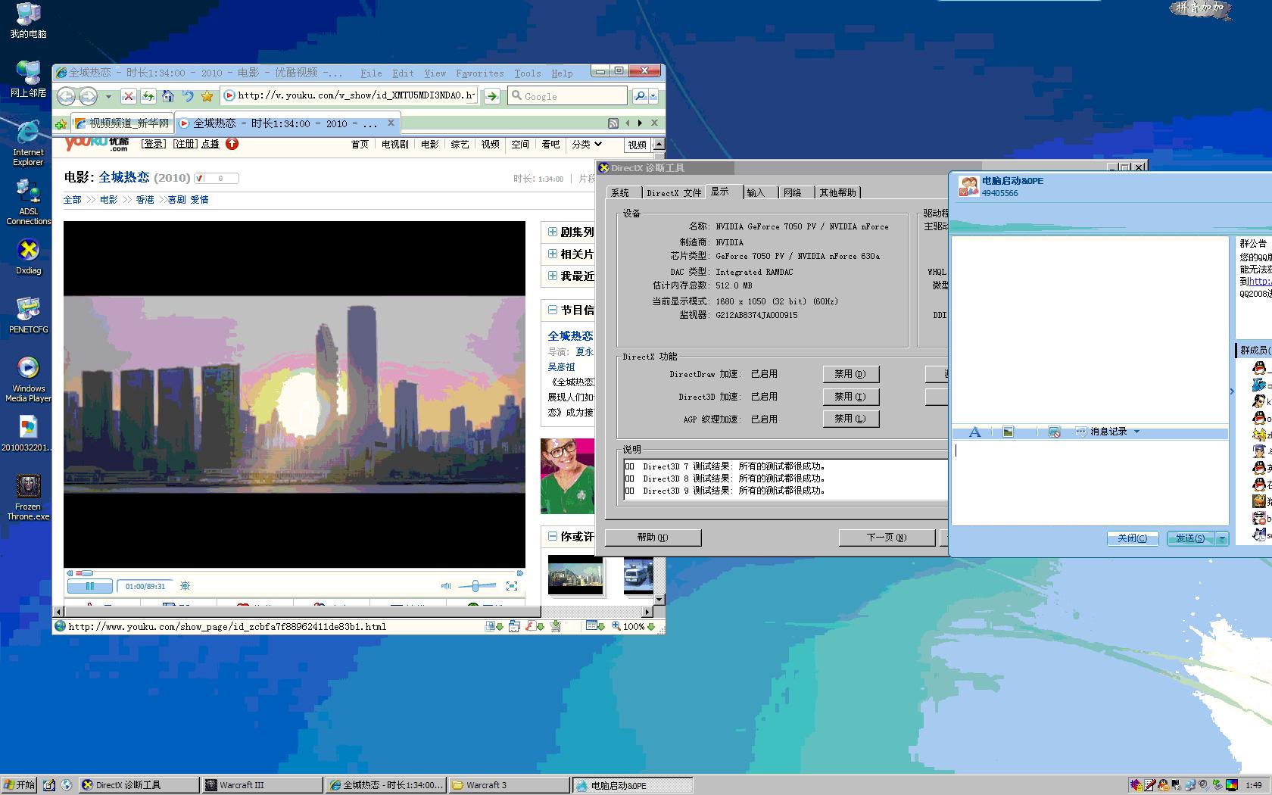Screen dimensions: 1272x795
Task: Disable Direct3D acceleration with 禁用(I)
Action: [850, 397]
